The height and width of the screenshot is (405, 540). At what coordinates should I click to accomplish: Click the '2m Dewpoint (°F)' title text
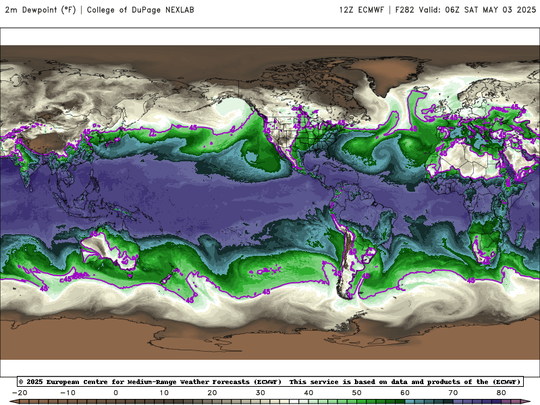pyautogui.click(x=40, y=10)
